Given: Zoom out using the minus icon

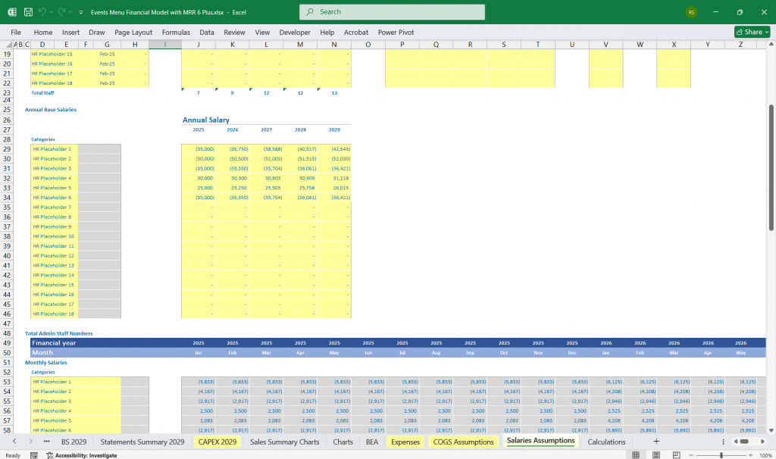Looking at the screenshot, I should point(692,453).
